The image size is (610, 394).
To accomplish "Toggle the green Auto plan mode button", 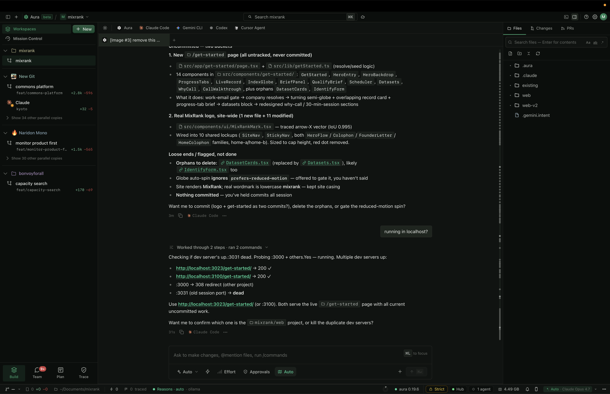I will pos(285,372).
